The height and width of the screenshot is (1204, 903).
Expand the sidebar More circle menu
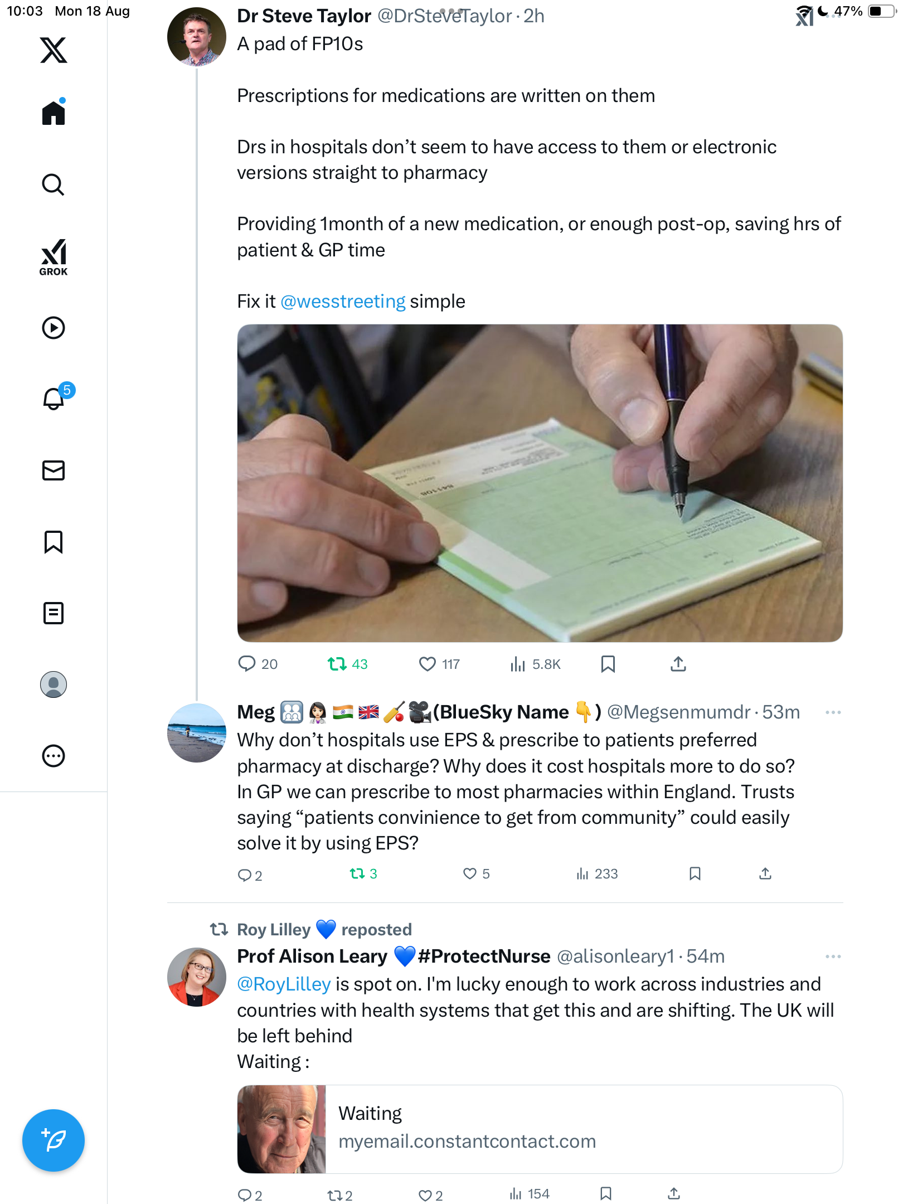(54, 756)
